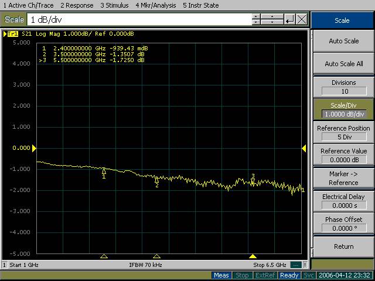Click the small up arrow beside the entry field
This screenshot has height=281, width=375.
256,17
